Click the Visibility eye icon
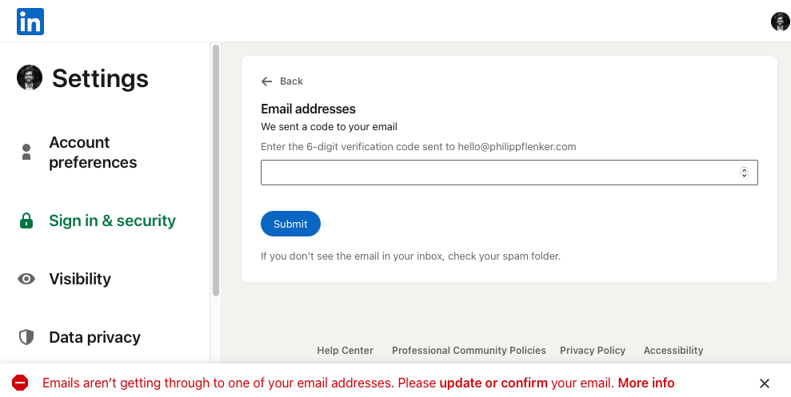Viewport: 791px width, 397px height. (26, 279)
